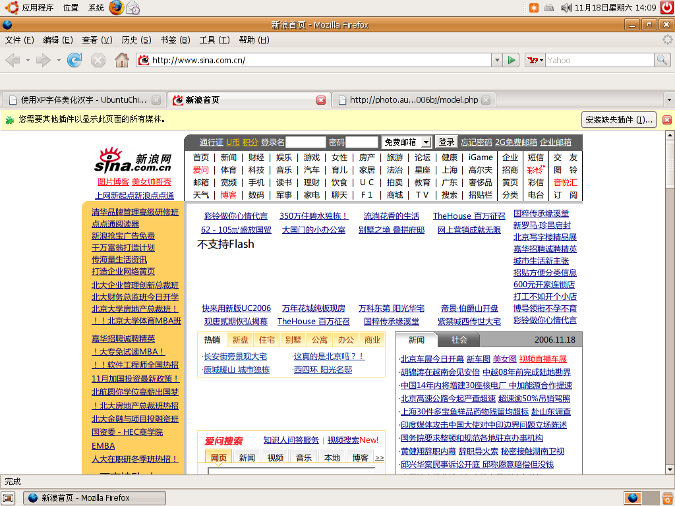
Task: Click the vertical scrollbar up arrow
Action: 670,135
